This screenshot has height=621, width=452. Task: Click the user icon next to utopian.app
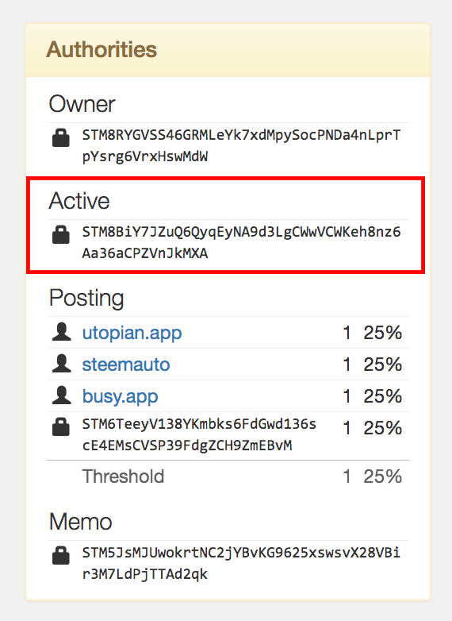coord(61,332)
